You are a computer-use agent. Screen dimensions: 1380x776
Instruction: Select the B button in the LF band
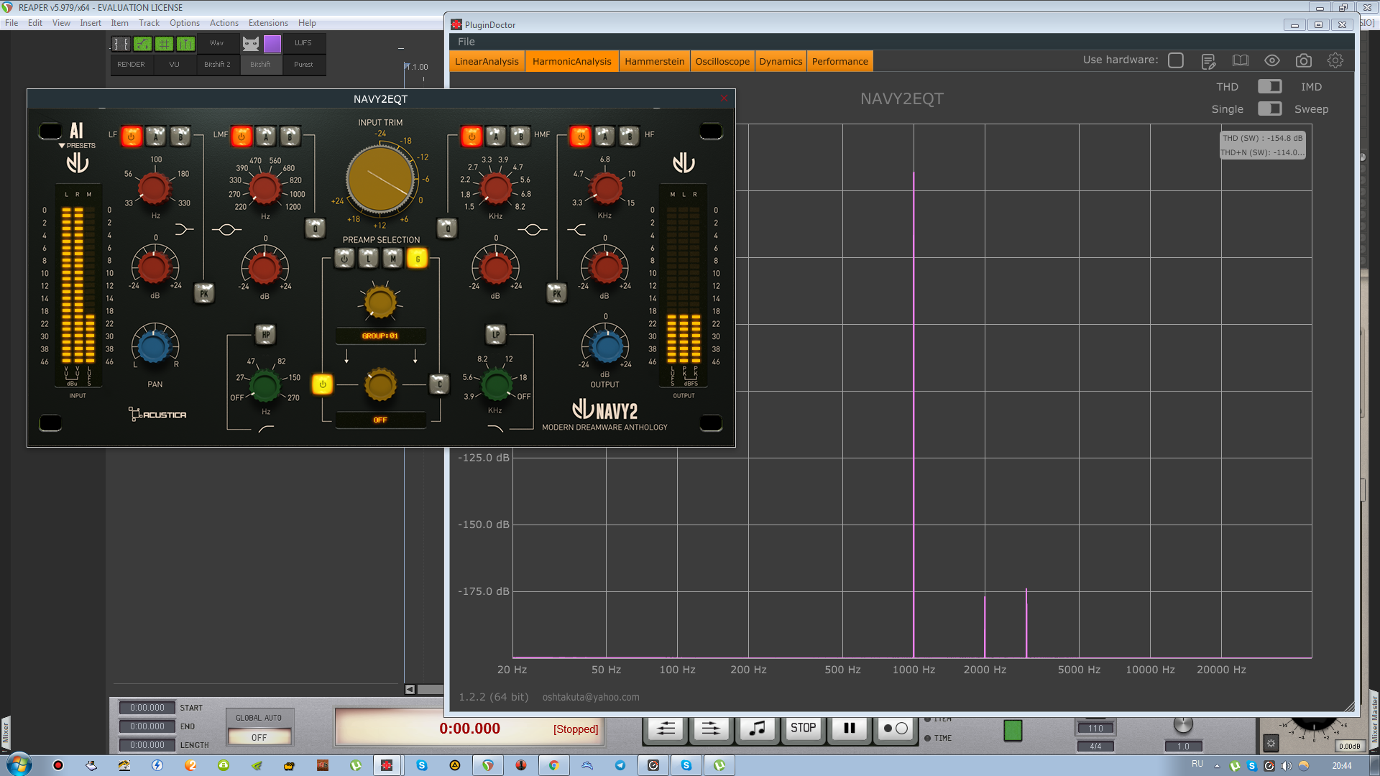[180, 136]
